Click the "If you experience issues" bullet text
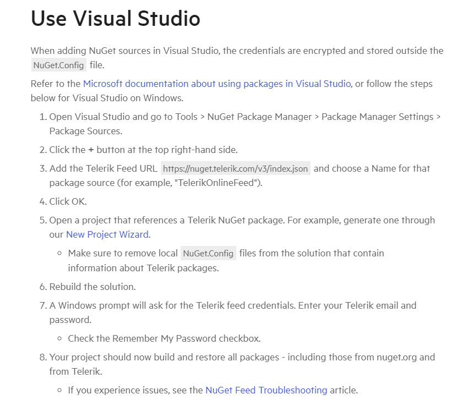The height and width of the screenshot is (400, 467). click(135, 390)
